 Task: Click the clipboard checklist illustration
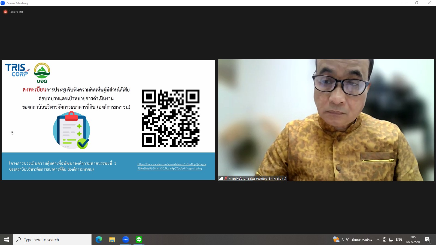tap(72, 130)
